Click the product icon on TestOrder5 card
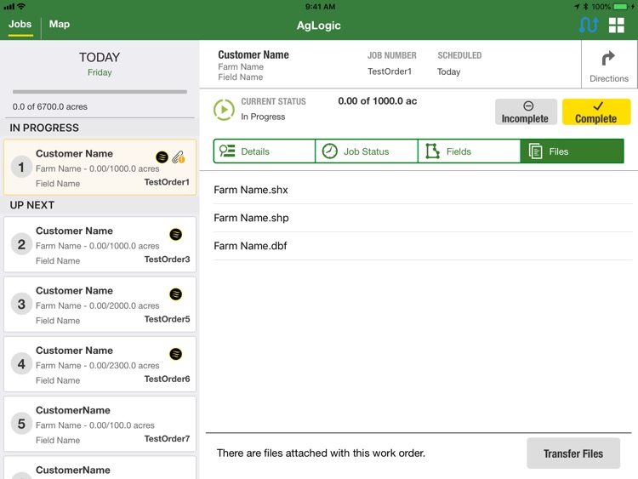The height and width of the screenshot is (479, 638). [176, 294]
